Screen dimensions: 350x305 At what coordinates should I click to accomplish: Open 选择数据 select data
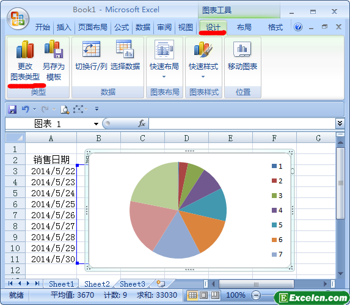[x=125, y=56]
